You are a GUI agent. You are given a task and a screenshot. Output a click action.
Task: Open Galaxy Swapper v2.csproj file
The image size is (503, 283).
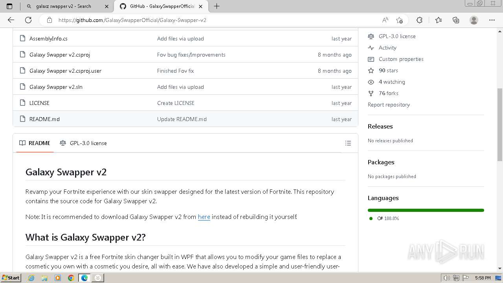tap(60, 55)
